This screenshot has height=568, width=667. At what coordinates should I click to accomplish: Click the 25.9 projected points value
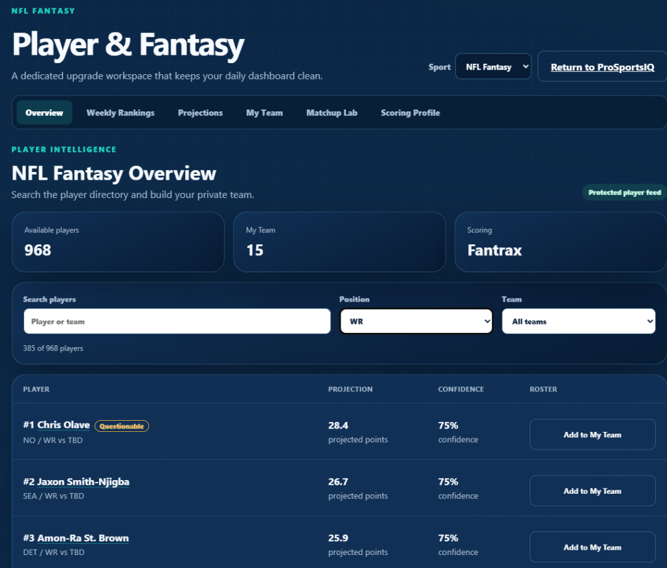[x=338, y=538]
